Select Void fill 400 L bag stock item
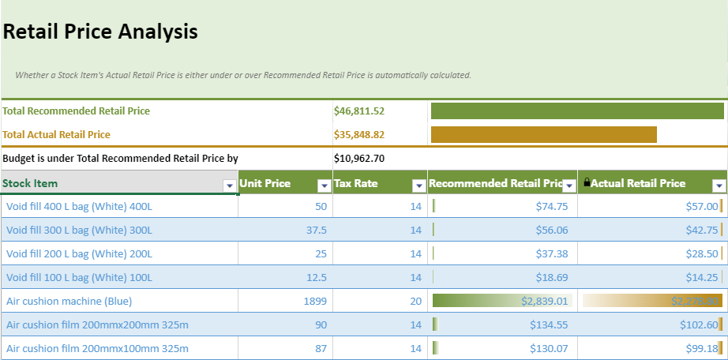Screen dimensions: 728x360 pos(79,207)
